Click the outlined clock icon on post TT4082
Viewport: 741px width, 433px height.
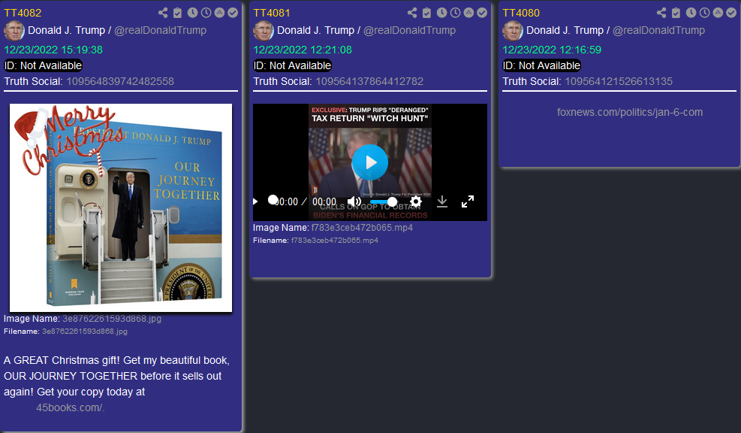(x=206, y=13)
